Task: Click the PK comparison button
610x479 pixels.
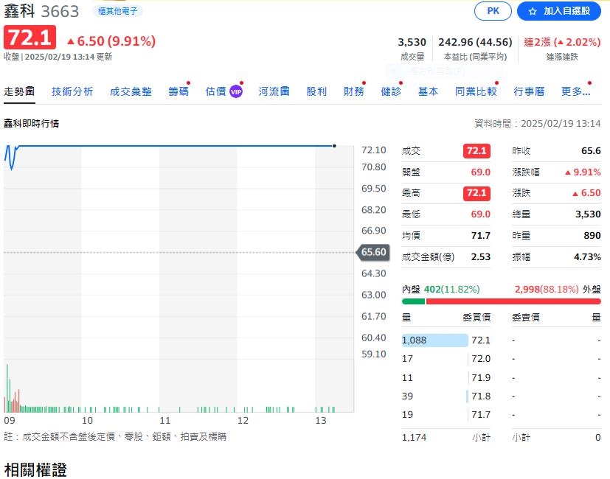Action: (492, 11)
